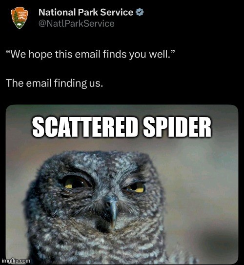Image resolution: width=244 pixels, height=265 pixels.
Task: Click the snowy mountain in the arrowhead logo
Action: [22, 18]
